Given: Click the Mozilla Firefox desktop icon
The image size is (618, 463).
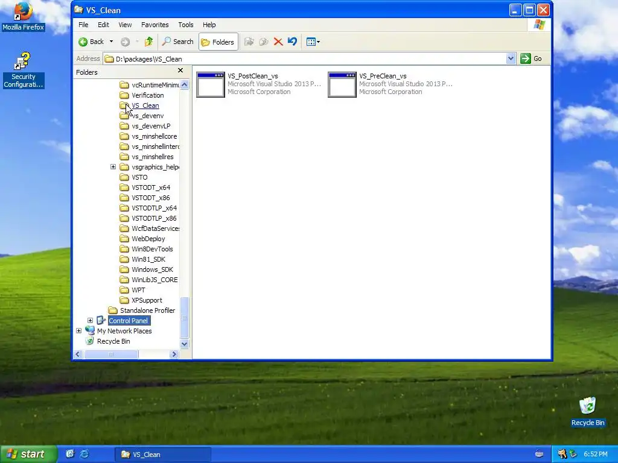Looking at the screenshot, I should [x=23, y=17].
